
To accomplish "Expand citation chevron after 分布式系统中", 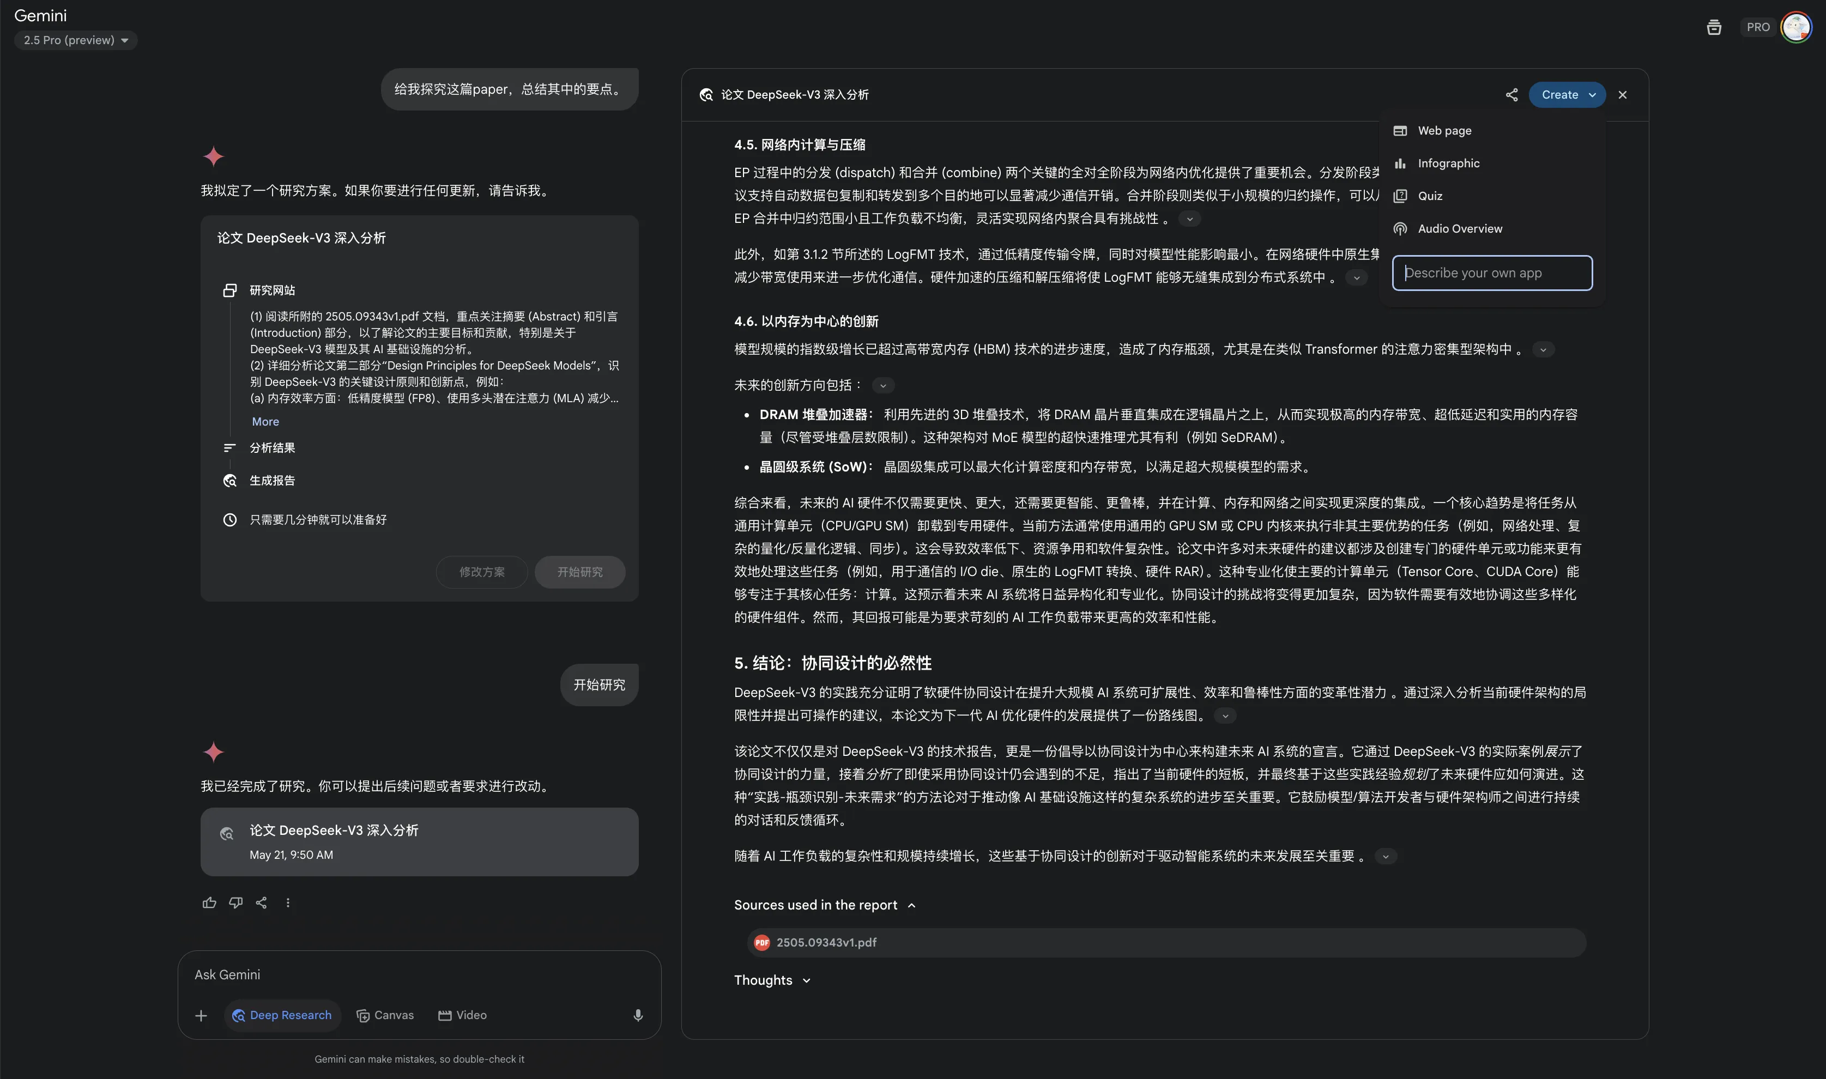I will [x=1356, y=278].
